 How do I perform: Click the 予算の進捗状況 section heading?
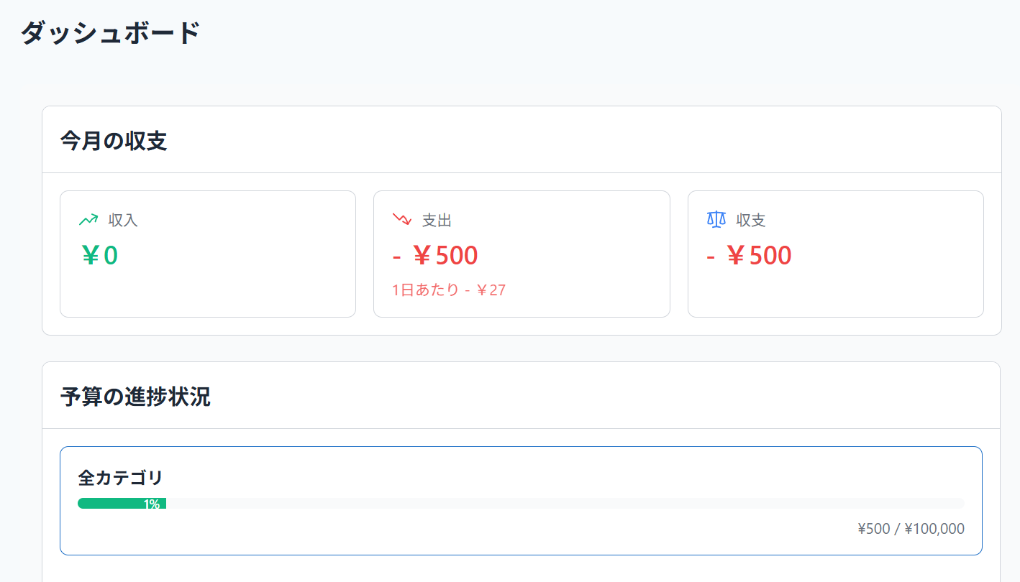click(135, 397)
